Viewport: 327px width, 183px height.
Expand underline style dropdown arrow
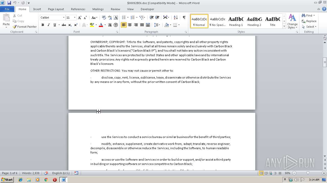tap(59, 25)
